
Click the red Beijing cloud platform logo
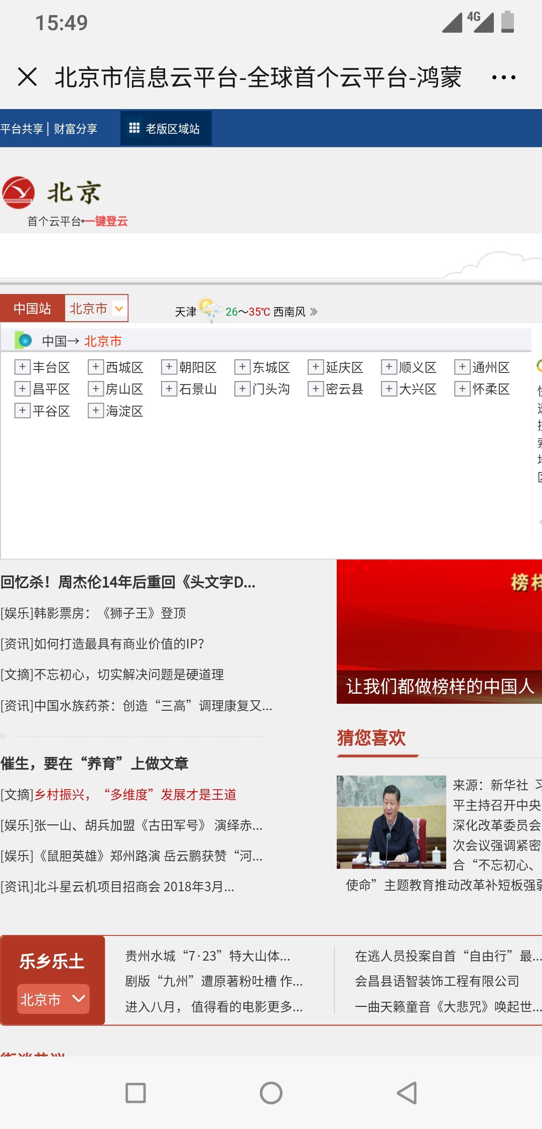tap(18, 192)
